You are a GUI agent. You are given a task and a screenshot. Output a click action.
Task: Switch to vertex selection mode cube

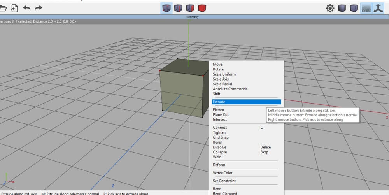(166, 8)
